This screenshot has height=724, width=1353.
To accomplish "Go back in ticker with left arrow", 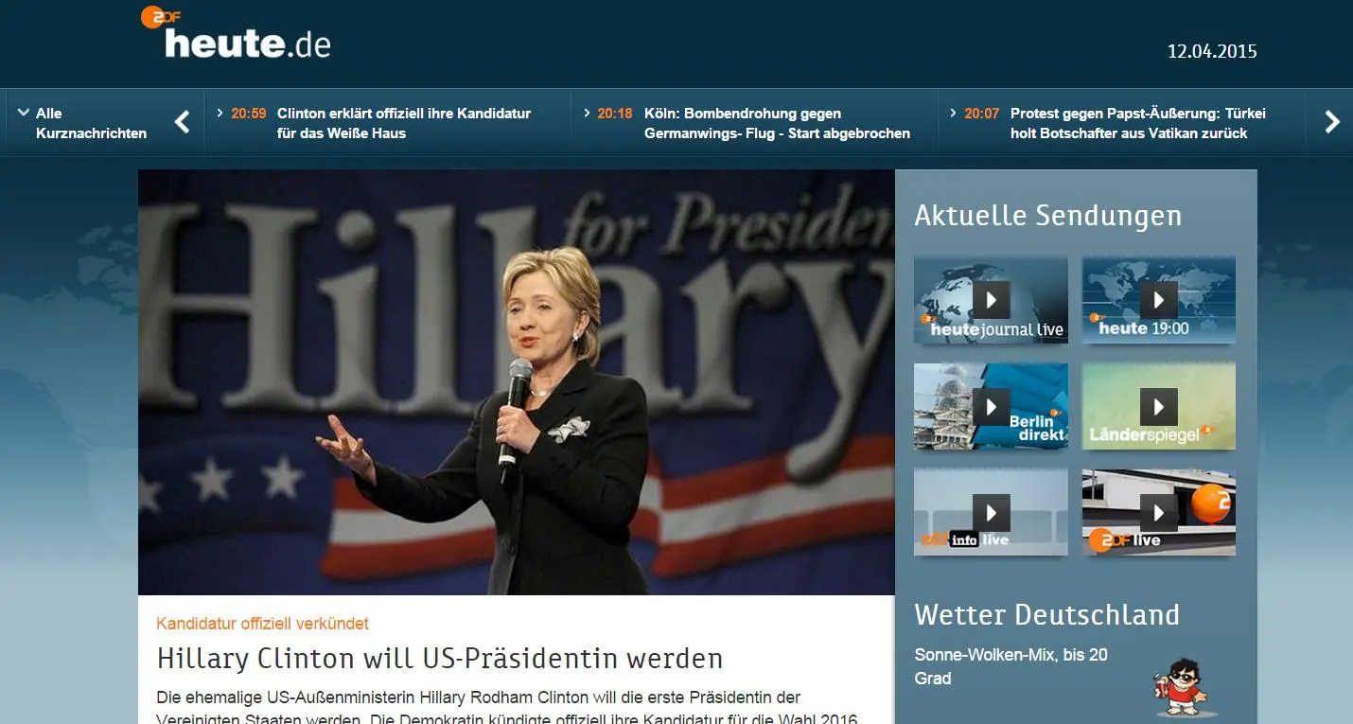I will [181, 122].
